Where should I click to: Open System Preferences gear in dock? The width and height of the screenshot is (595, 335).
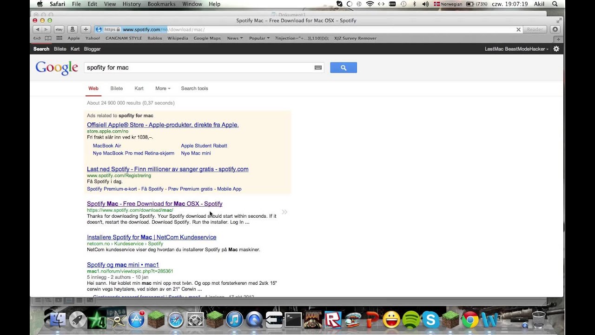195,320
